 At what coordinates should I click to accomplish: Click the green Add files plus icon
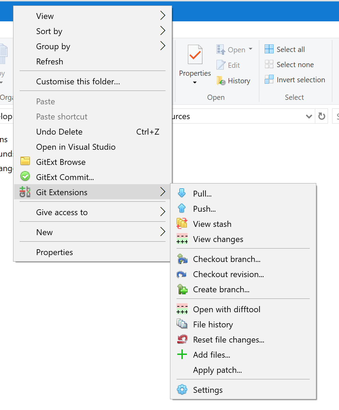182,354
